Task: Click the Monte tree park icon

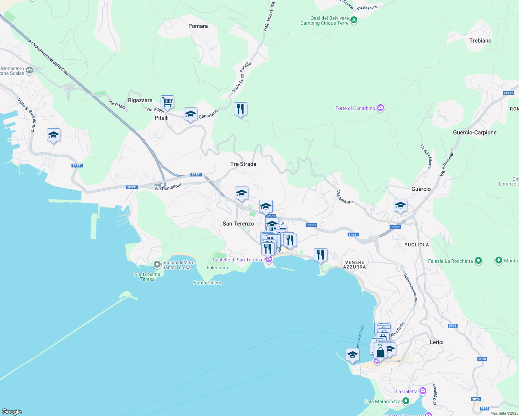Action: 499,260
